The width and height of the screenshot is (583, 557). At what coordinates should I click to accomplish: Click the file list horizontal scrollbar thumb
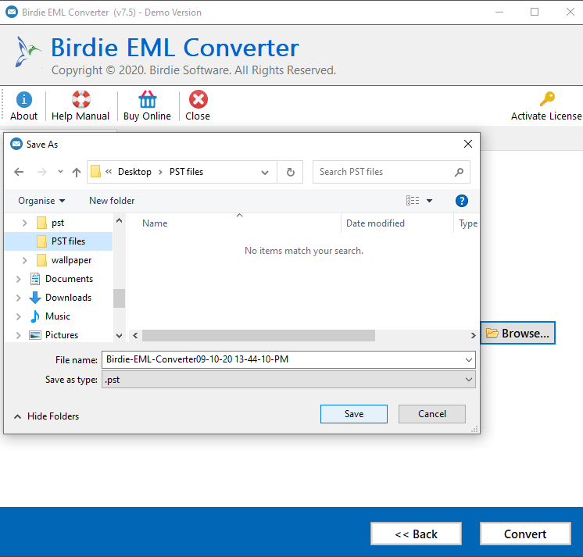pyautogui.click(x=259, y=336)
